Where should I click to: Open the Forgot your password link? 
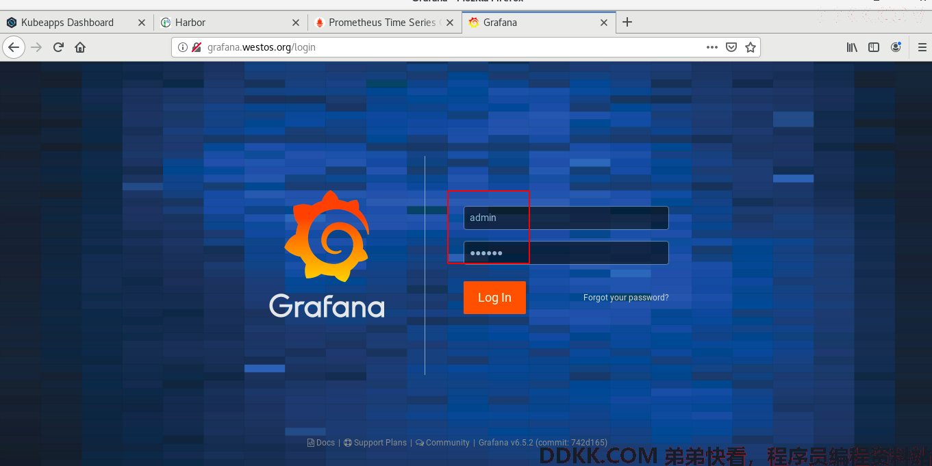point(626,298)
